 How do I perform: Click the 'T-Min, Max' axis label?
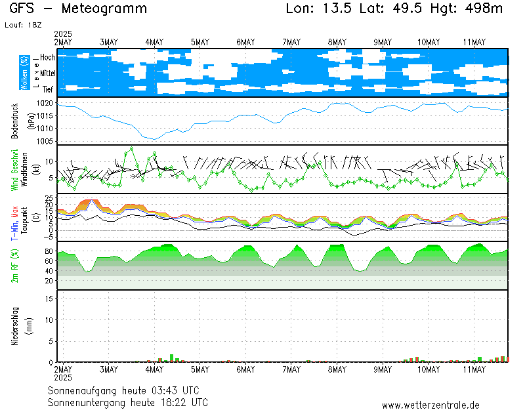pyautogui.click(x=14, y=223)
